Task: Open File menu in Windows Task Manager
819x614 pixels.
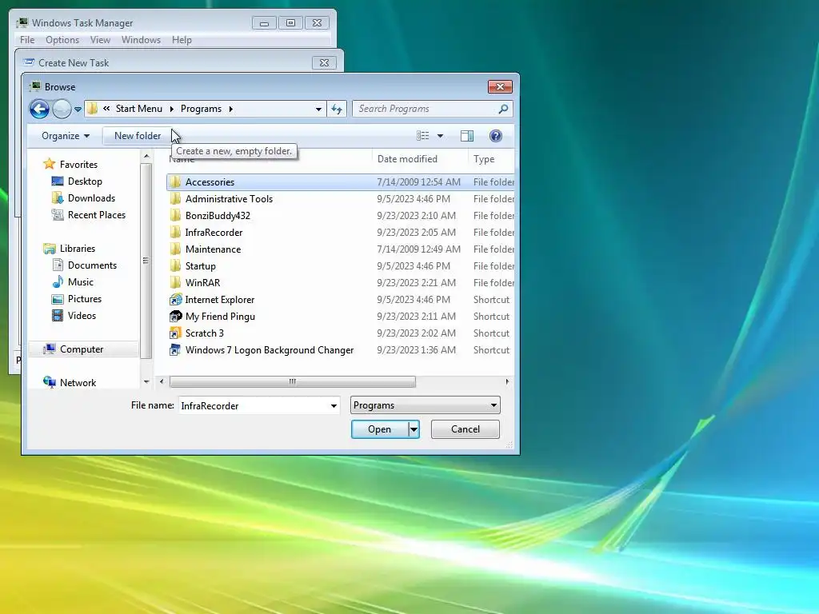Action: [27, 40]
